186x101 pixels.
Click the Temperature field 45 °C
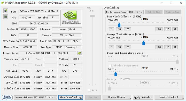tap(25, 59)
